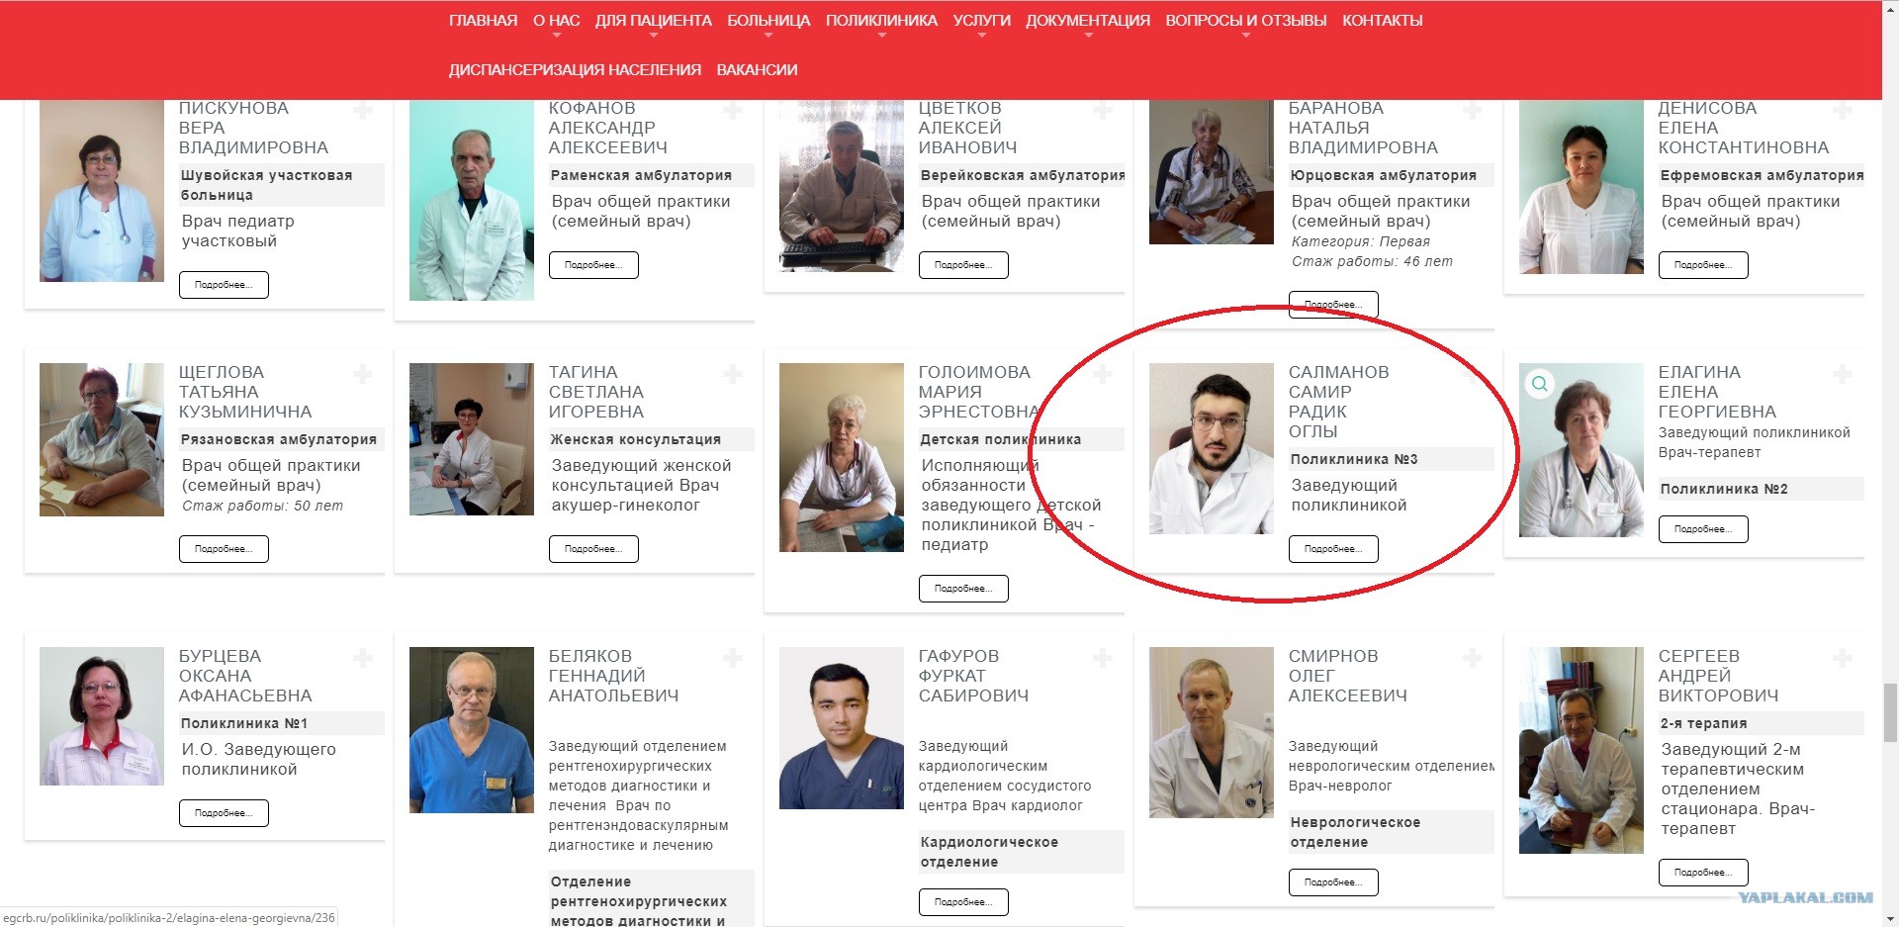Go to the ГЛАВНАЯ menu item
This screenshot has height=927, width=1899.
483,21
